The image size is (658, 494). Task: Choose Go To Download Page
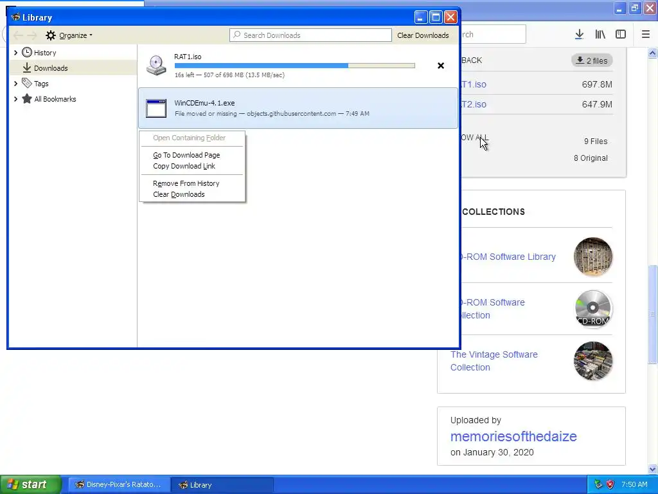(192, 155)
